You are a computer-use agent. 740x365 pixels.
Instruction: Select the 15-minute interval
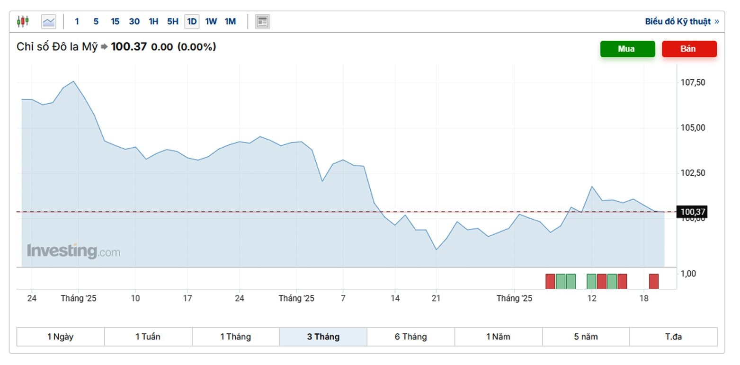pyautogui.click(x=115, y=21)
